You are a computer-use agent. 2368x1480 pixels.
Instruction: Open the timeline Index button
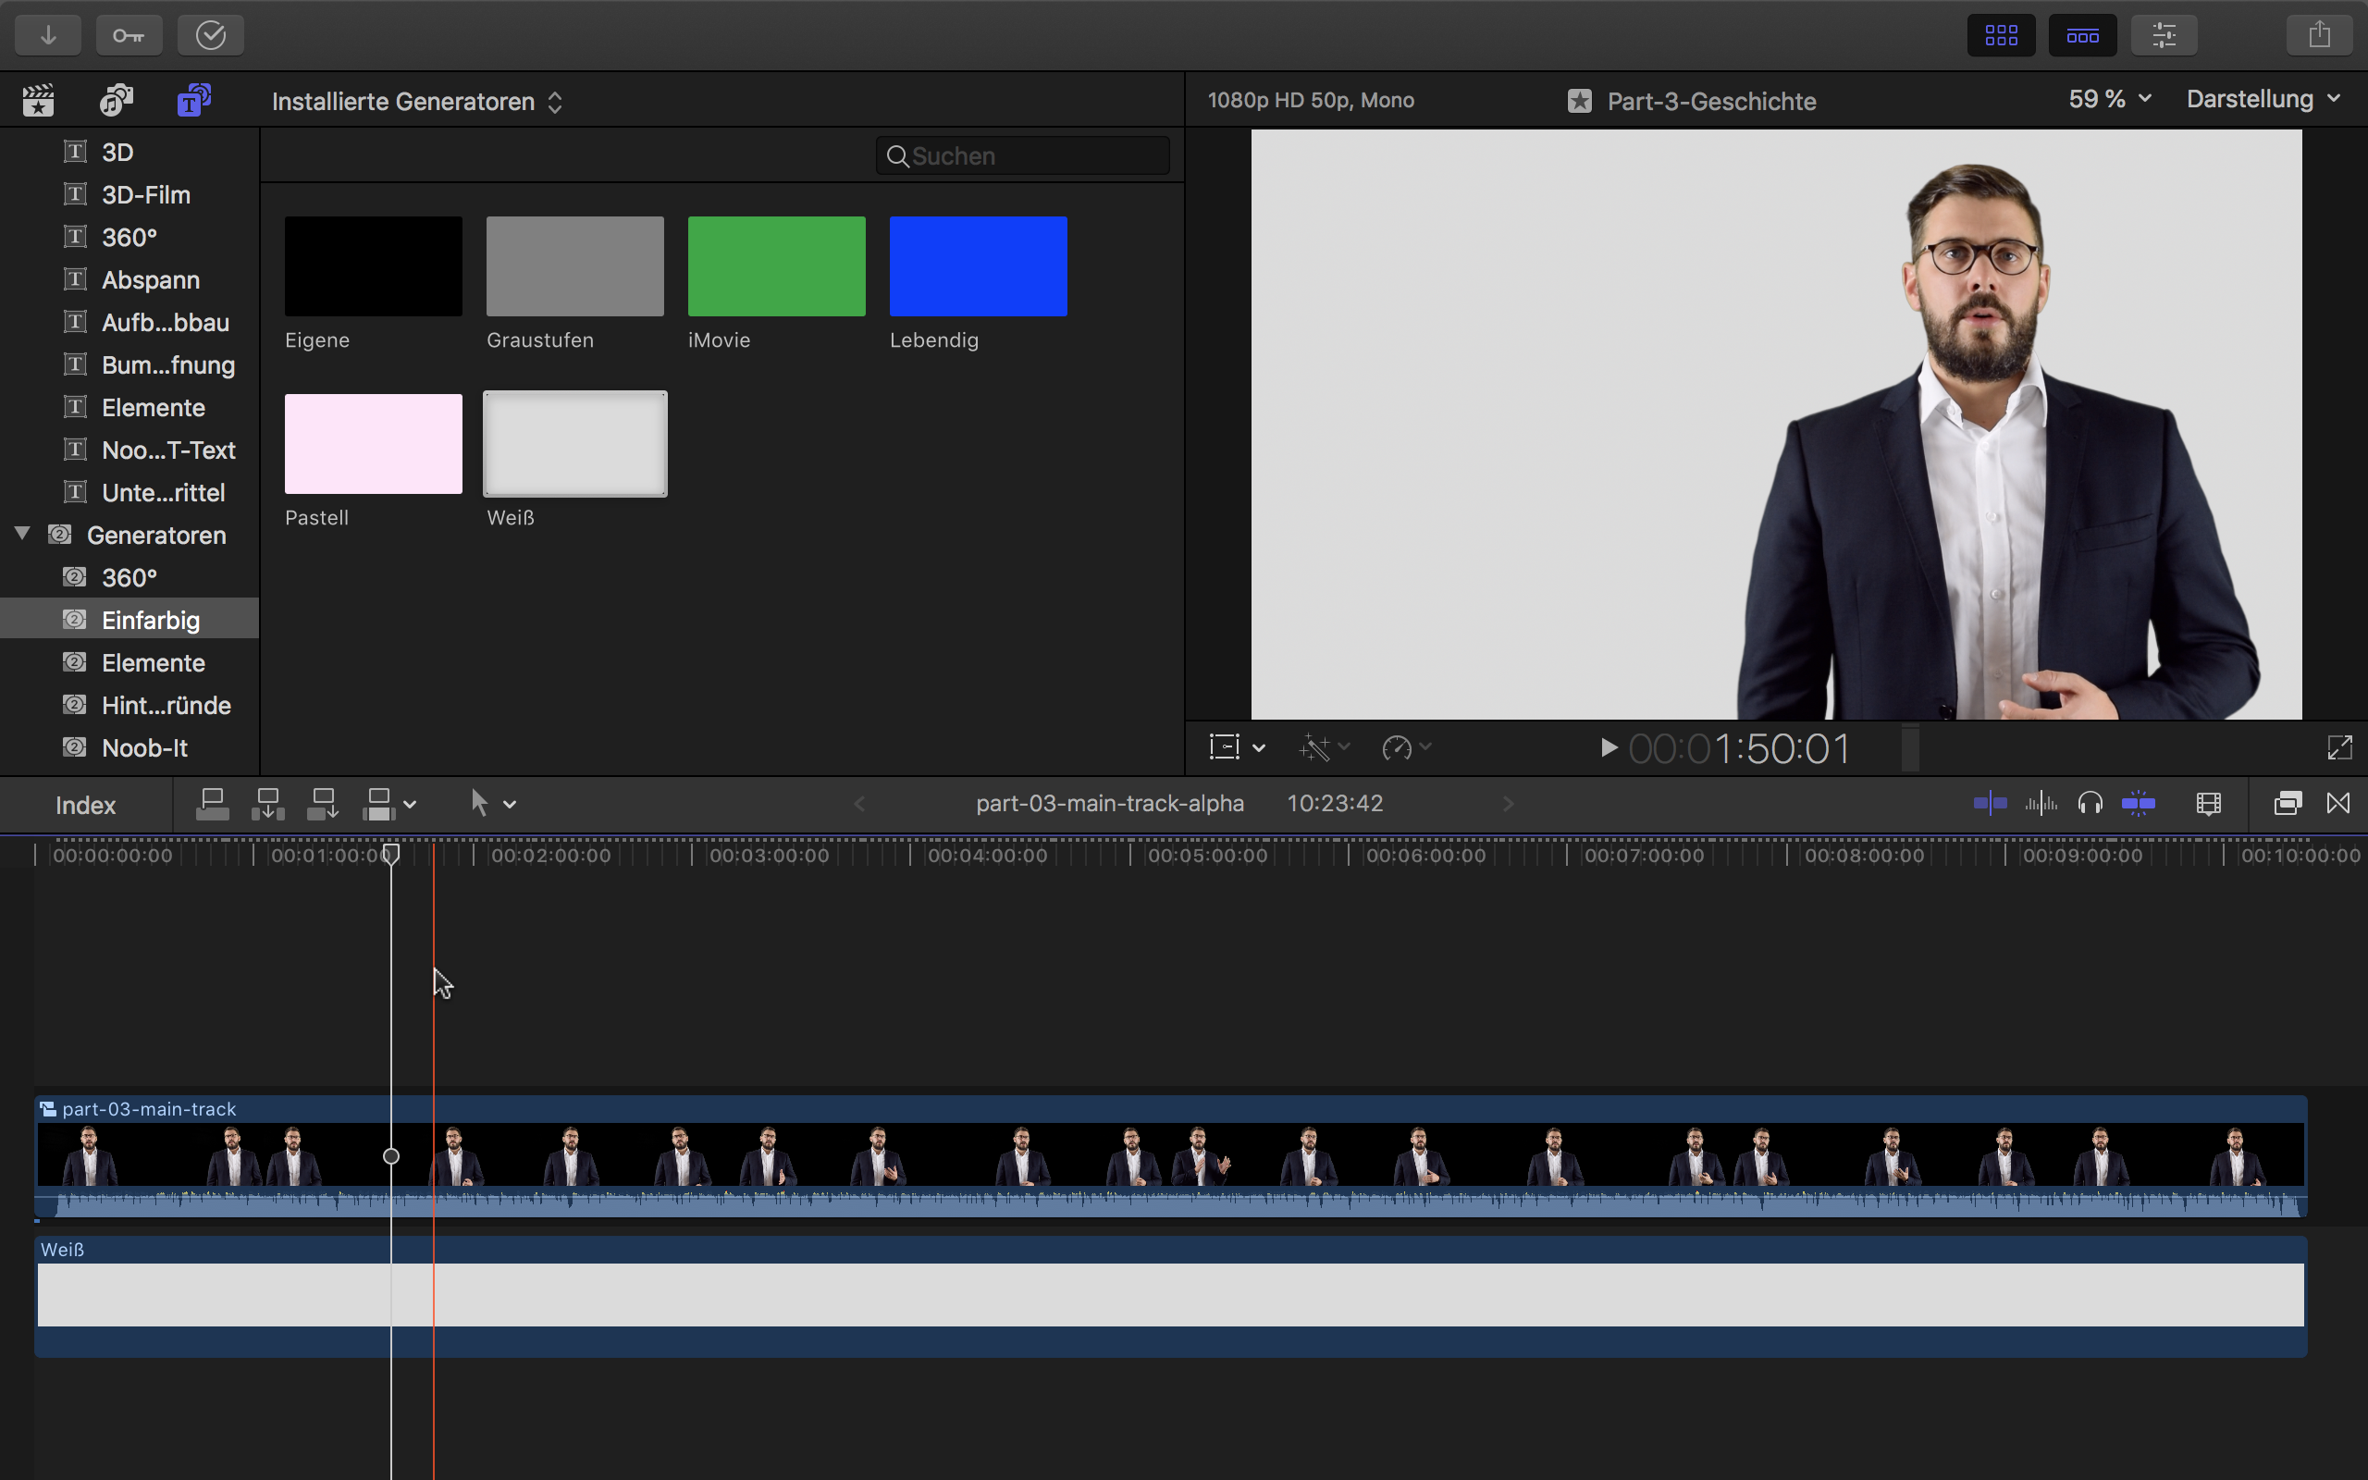85,806
